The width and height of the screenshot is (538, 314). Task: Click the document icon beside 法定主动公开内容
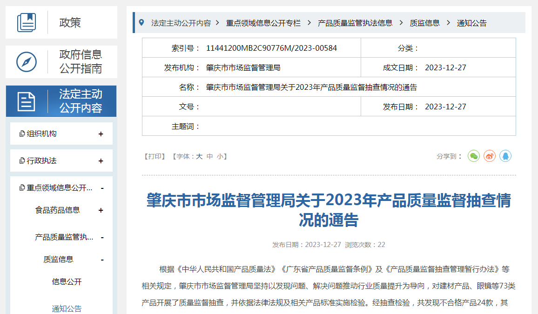pyautogui.click(x=27, y=101)
